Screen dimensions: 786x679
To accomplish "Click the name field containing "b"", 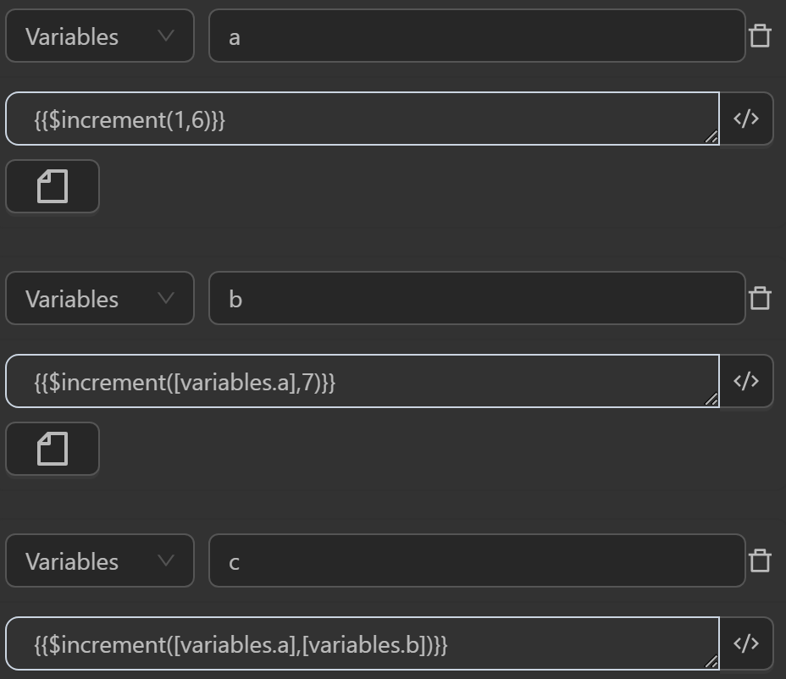I will pyautogui.click(x=476, y=298).
